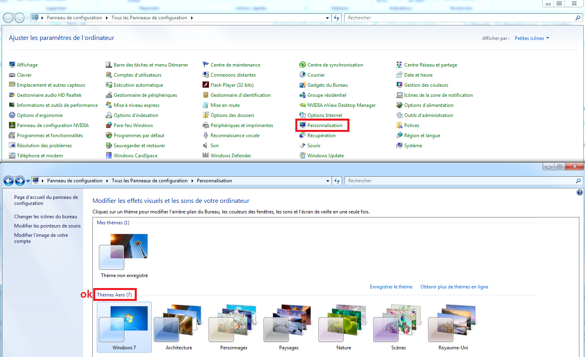Open the Programmes par défaut icon
This screenshot has width=585, height=357.
109,135
